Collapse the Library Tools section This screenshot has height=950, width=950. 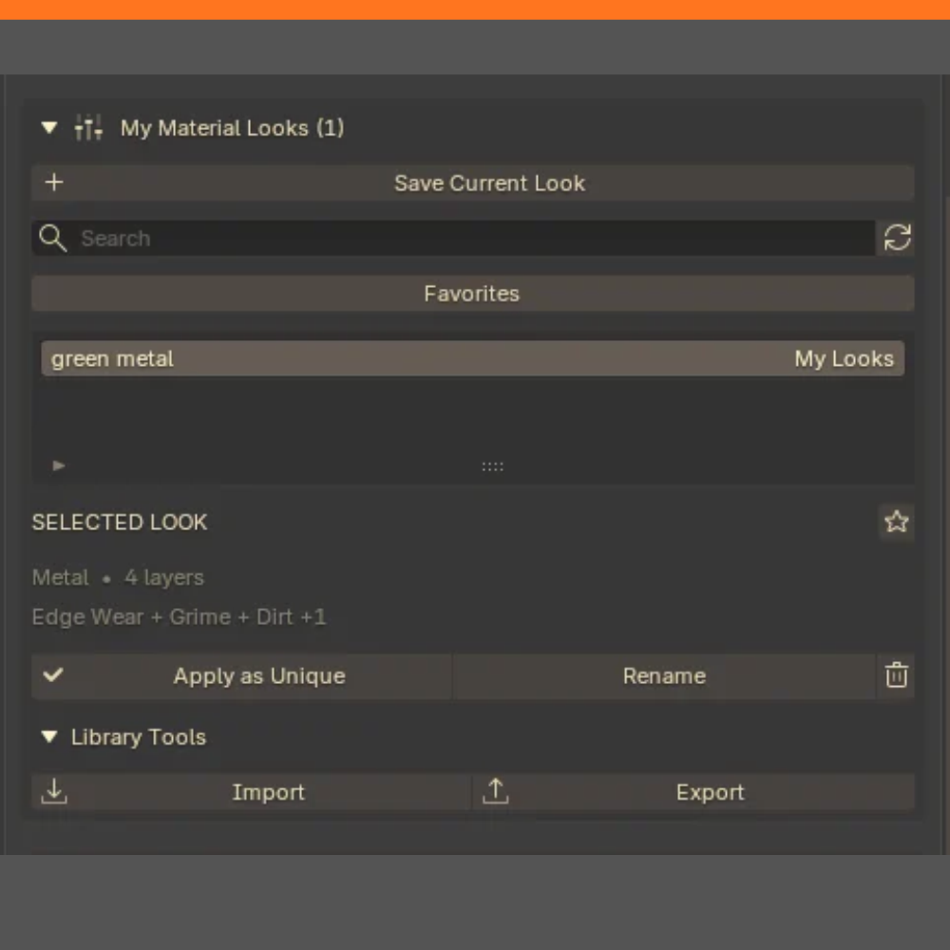[x=49, y=737]
